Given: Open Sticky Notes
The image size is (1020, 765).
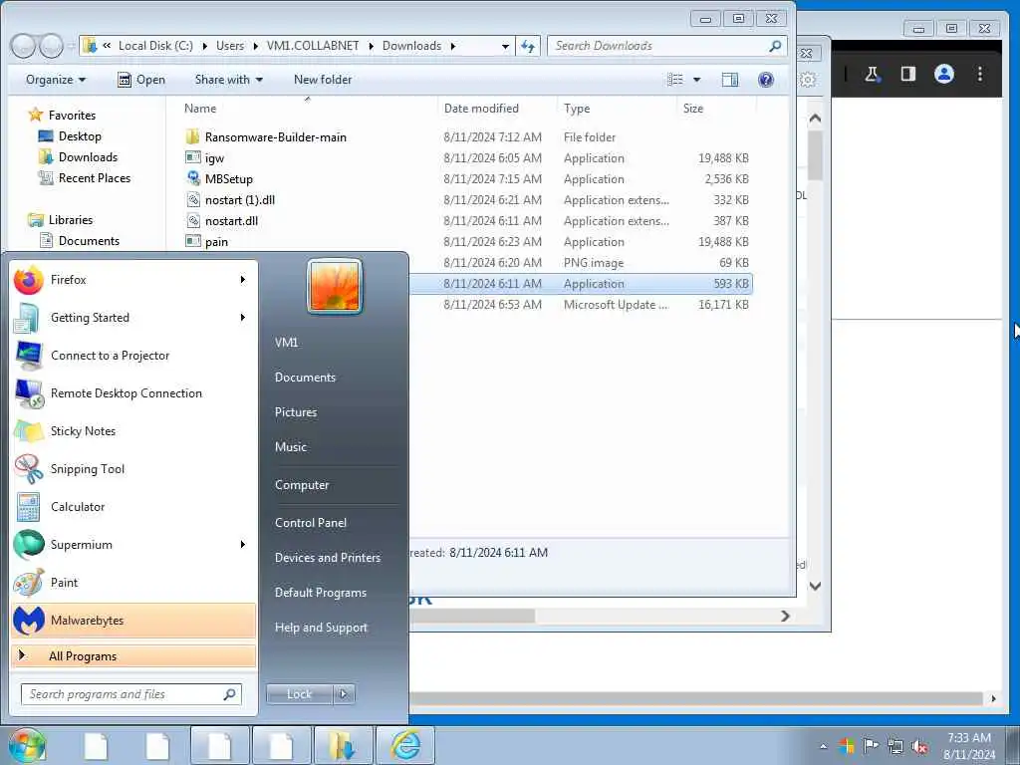Looking at the screenshot, I should (x=133, y=431).
